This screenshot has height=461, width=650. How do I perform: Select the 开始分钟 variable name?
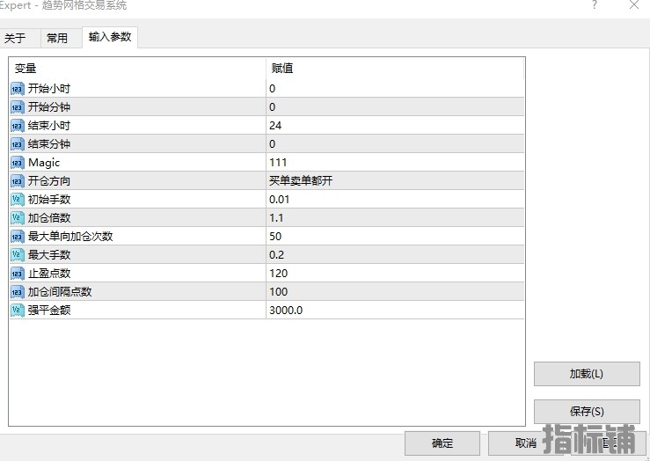point(49,107)
